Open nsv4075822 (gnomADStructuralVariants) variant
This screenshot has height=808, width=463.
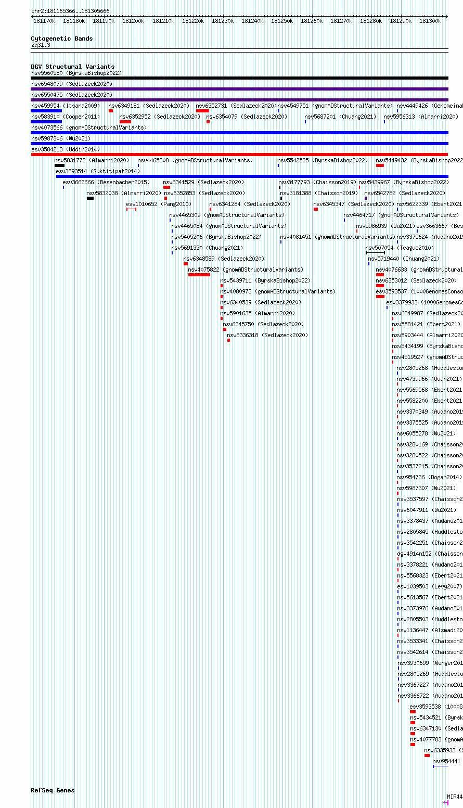click(246, 270)
